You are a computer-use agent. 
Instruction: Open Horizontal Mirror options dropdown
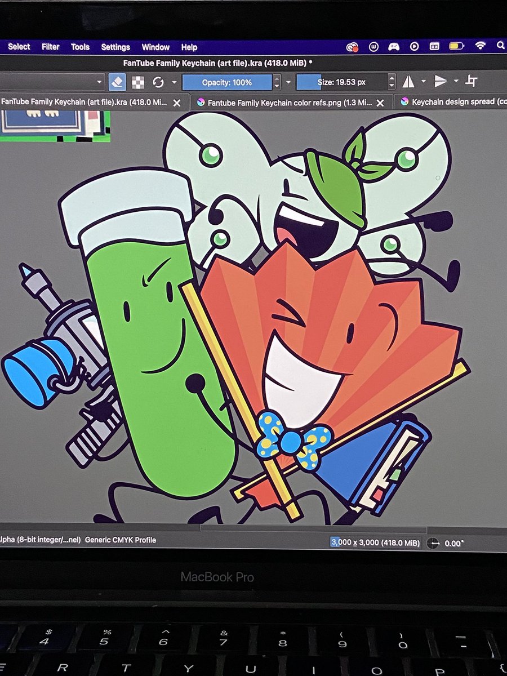424,82
